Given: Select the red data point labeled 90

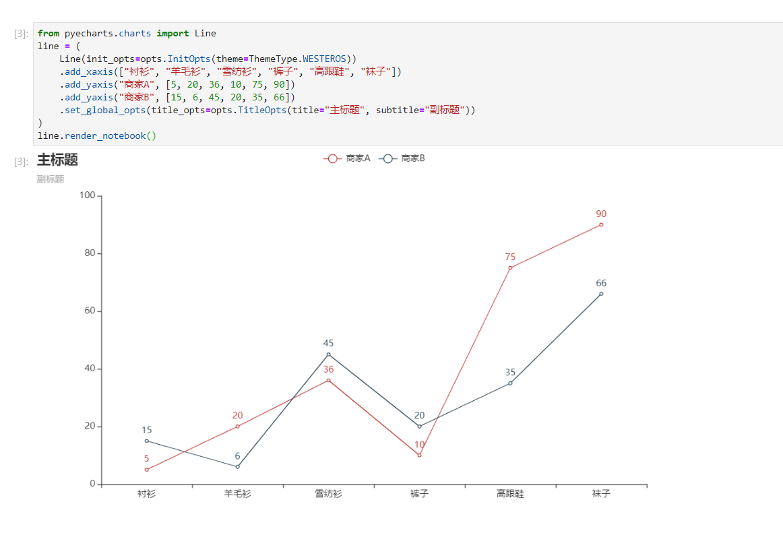Looking at the screenshot, I should [x=601, y=223].
